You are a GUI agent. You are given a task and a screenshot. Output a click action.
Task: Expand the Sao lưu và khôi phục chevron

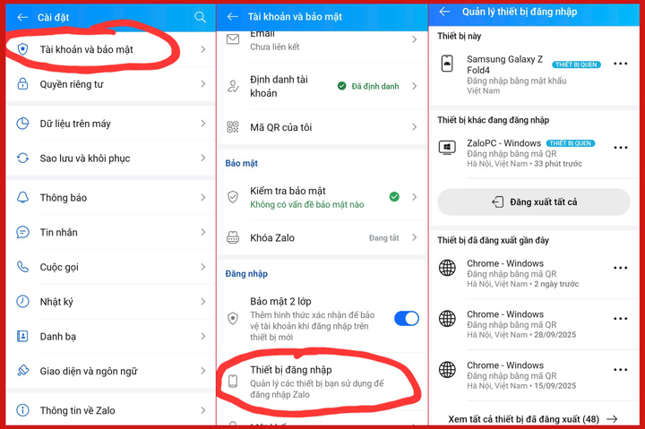[203, 159]
